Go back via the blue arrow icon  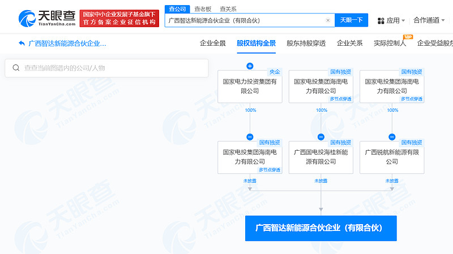point(22,43)
